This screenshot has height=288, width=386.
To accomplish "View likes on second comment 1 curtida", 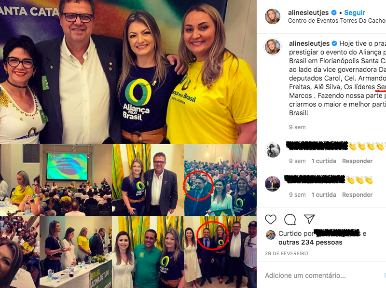I will coord(324,195).
